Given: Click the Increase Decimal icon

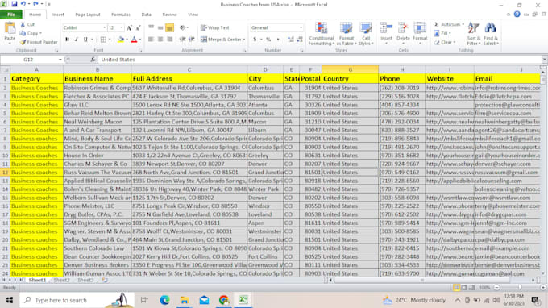Looking at the screenshot, I should point(290,40).
